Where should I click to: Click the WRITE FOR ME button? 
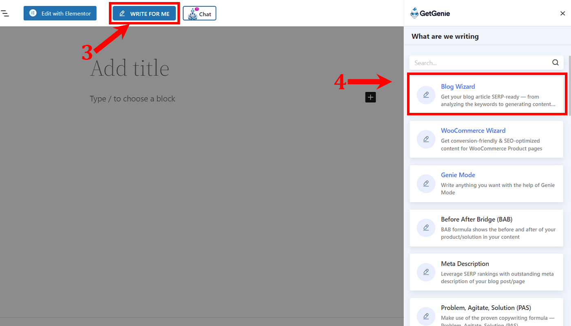click(144, 13)
